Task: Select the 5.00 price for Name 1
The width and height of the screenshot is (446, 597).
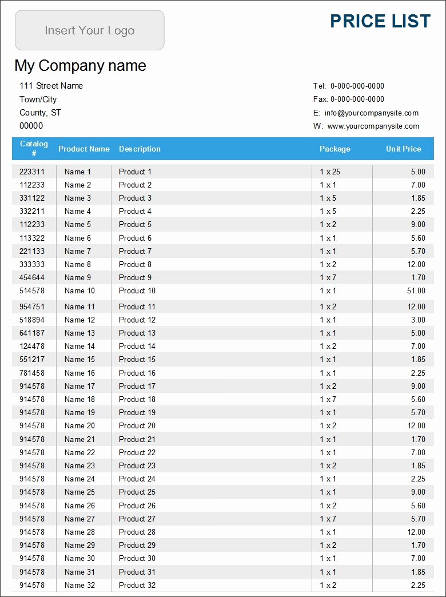Action: 418,172
